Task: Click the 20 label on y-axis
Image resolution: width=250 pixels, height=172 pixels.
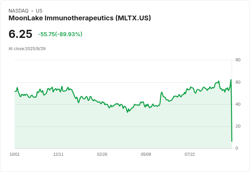Action: 238,126
